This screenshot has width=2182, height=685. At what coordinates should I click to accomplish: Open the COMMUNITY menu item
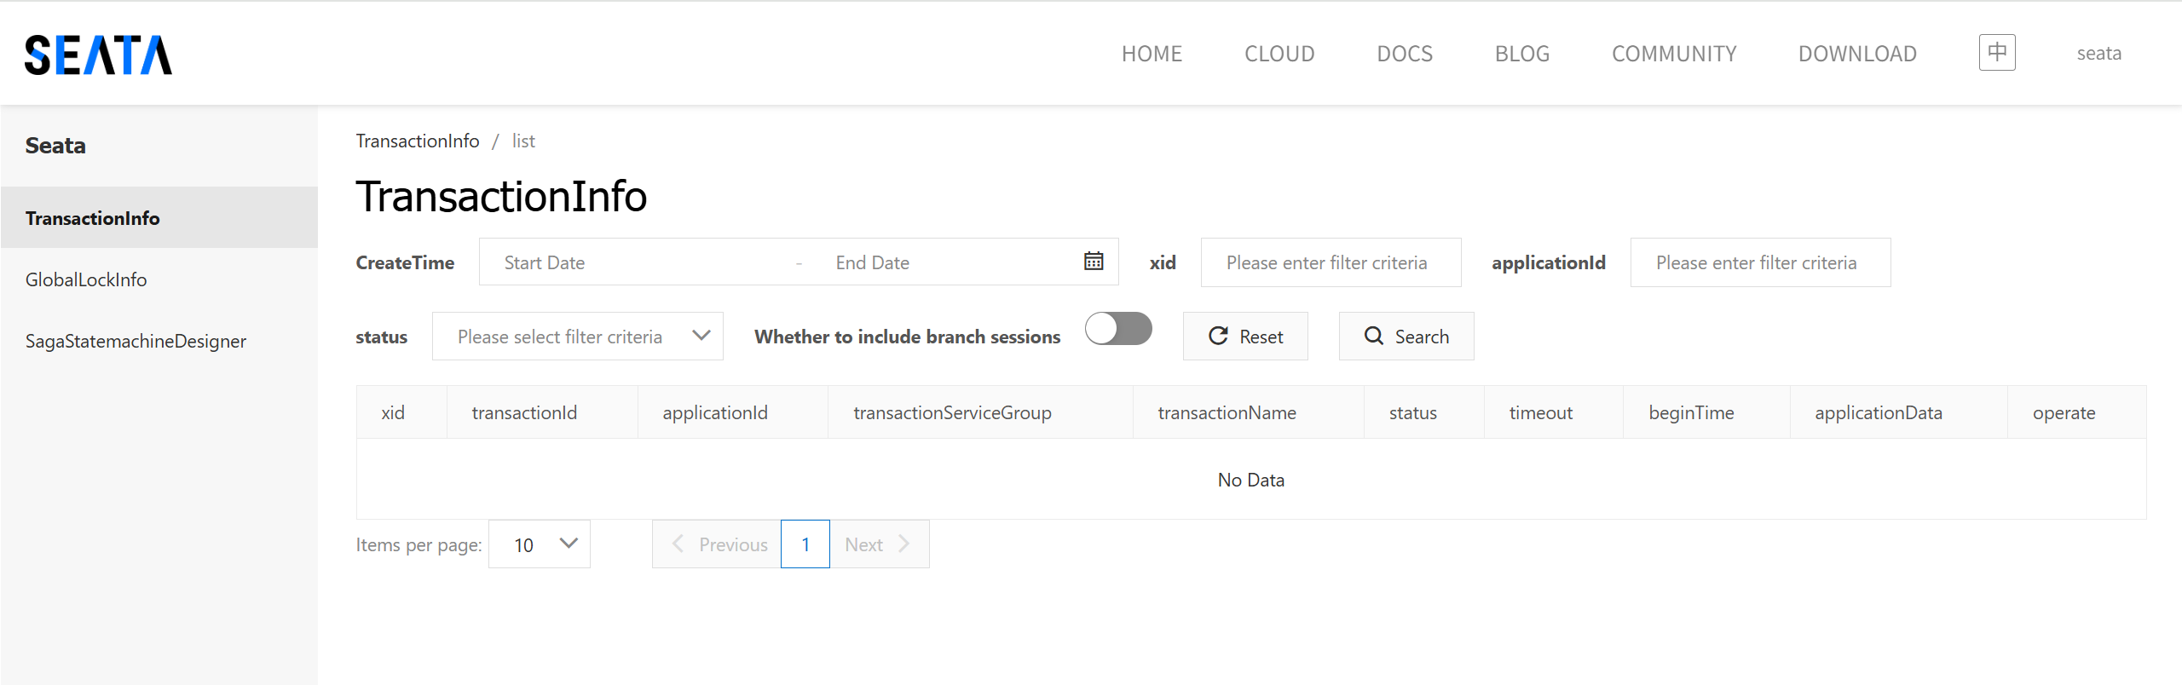coord(1674,54)
